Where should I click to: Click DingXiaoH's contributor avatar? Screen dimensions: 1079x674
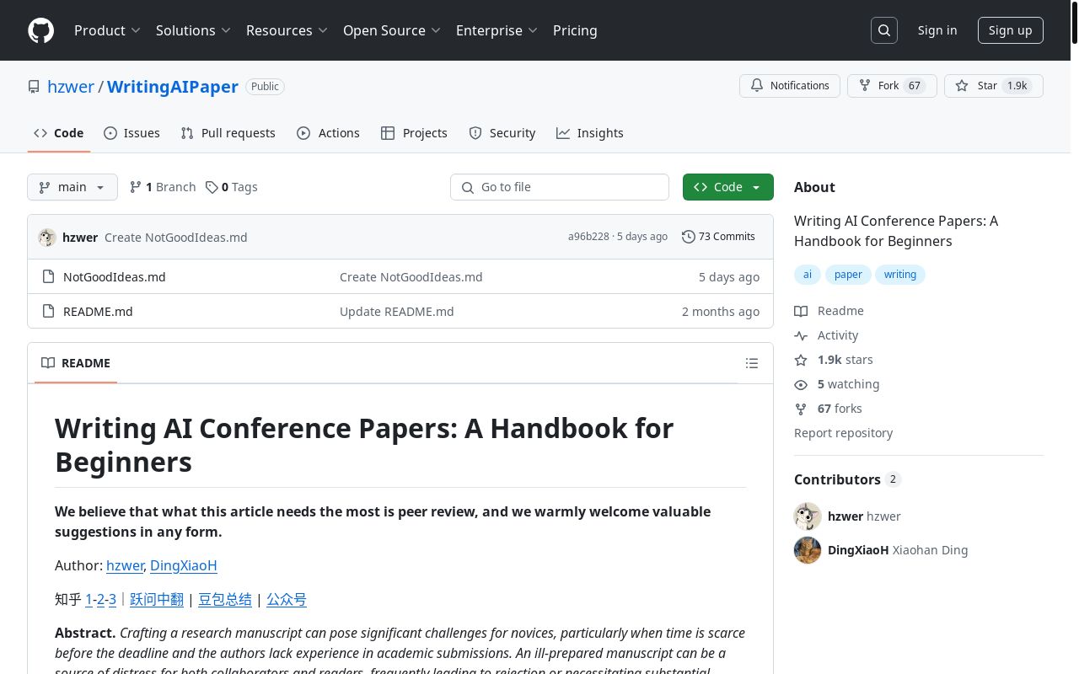[x=808, y=550]
